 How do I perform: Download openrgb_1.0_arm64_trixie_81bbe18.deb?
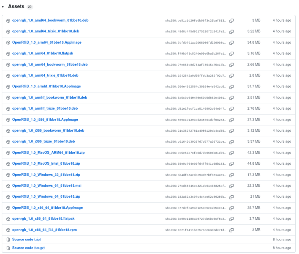click(x=45, y=75)
